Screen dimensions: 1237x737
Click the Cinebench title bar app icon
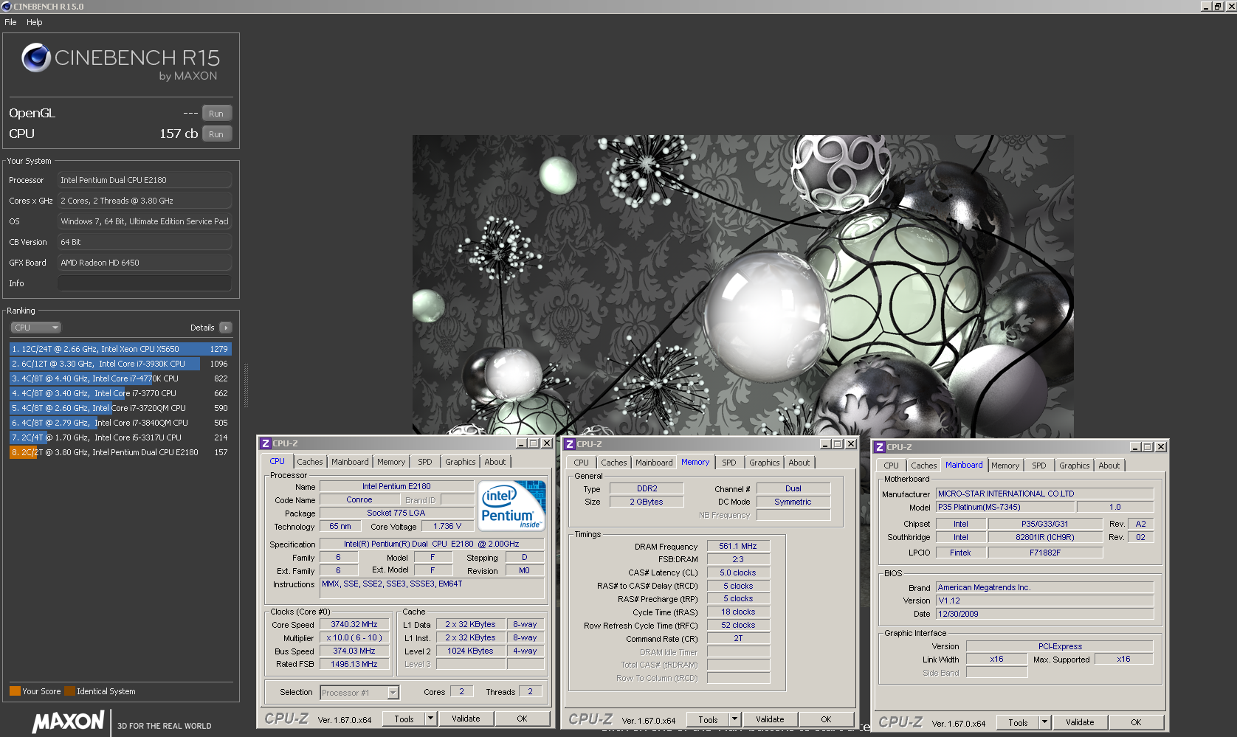coord(7,7)
